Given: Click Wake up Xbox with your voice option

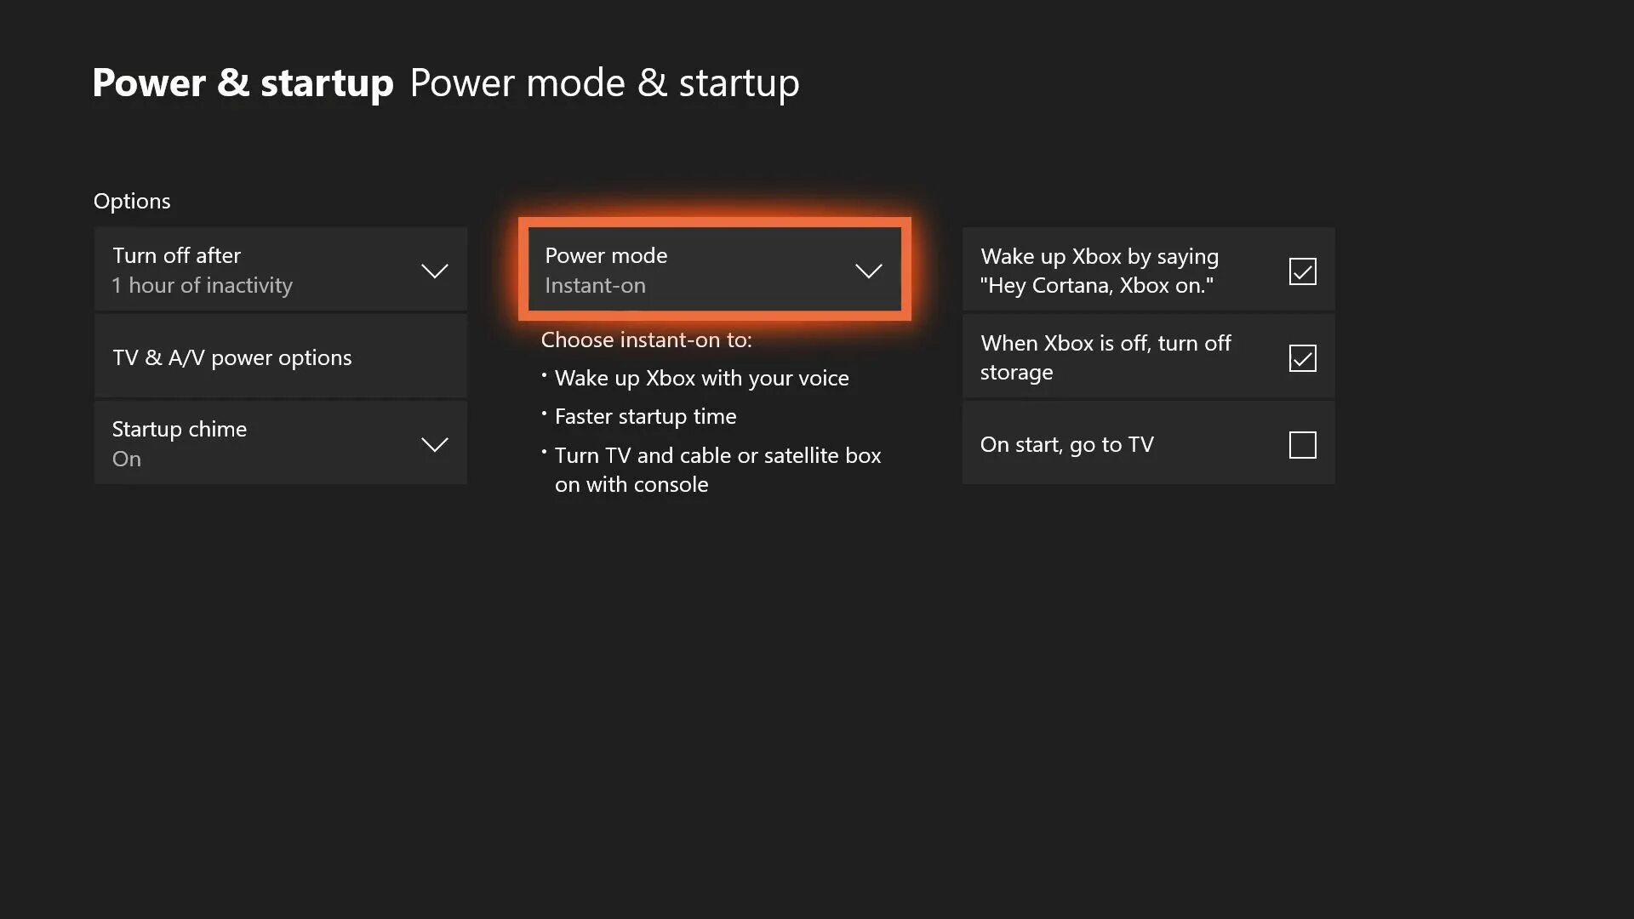Looking at the screenshot, I should click(x=701, y=377).
